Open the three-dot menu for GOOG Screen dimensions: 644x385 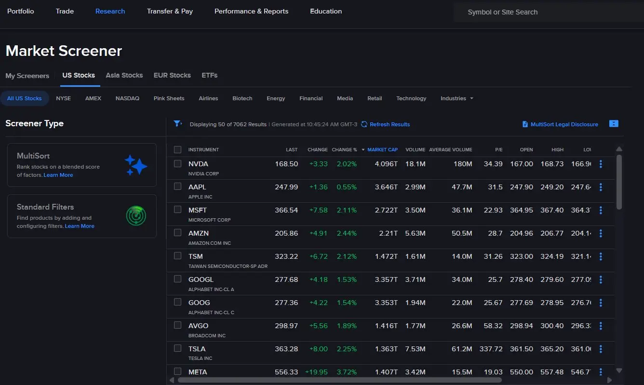tap(601, 303)
